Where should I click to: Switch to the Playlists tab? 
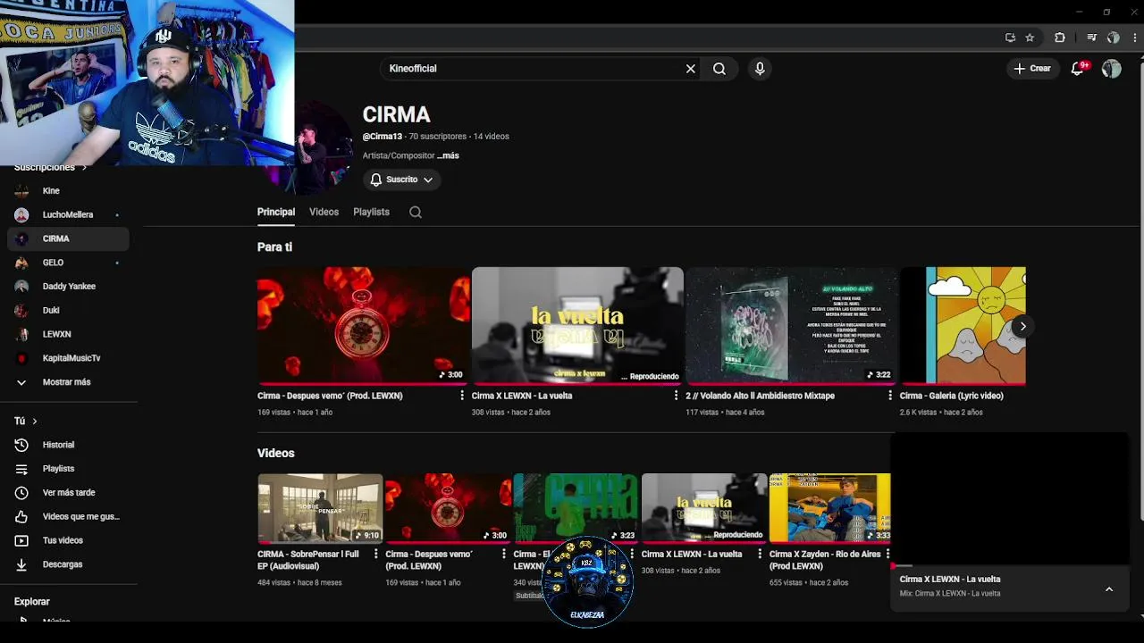371,212
